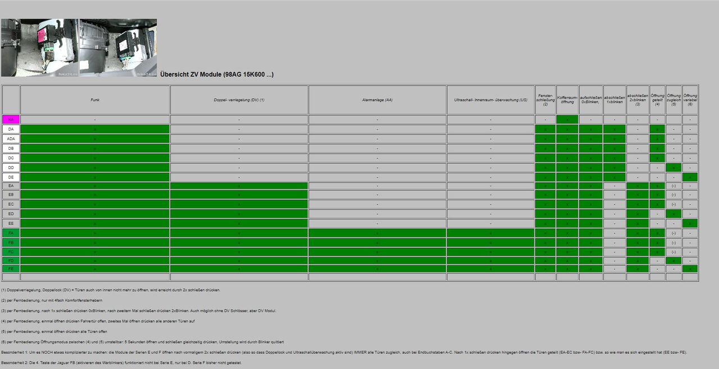
Task: Select the heading 'Übersicht ZV Module (98AG 15K600 ...)'
Action: (x=217, y=74)
